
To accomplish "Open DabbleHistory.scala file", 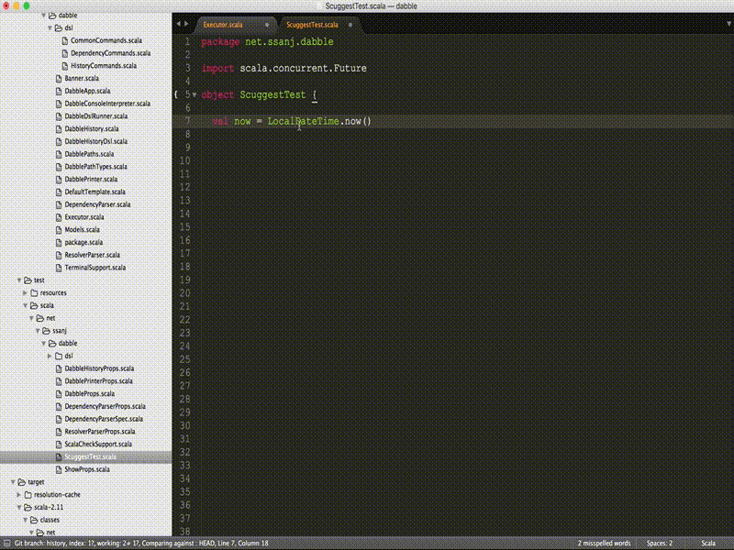I will [91, 129].
